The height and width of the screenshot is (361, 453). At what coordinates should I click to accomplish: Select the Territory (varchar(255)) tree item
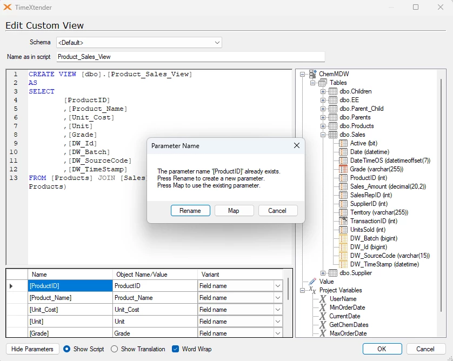click(x=379, y=212)
